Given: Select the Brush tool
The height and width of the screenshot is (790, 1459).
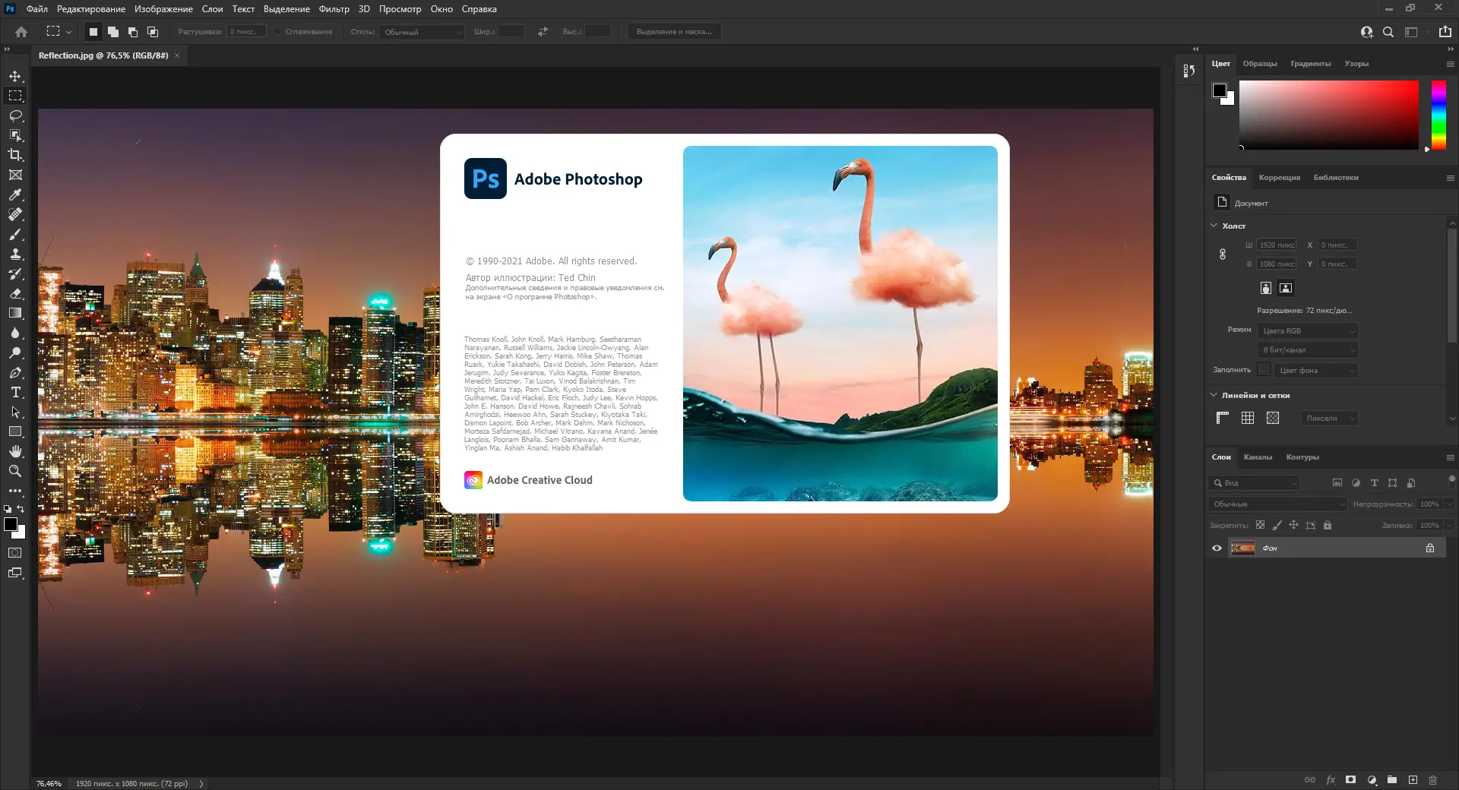Looking at the screenshot, I should tap(15, 234).
